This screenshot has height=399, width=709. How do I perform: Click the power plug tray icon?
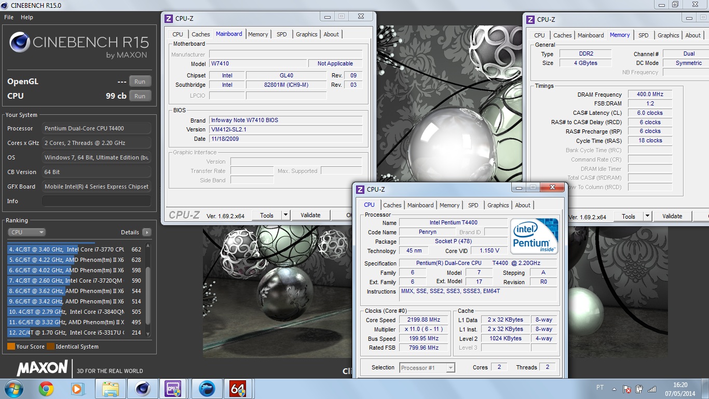639,389
